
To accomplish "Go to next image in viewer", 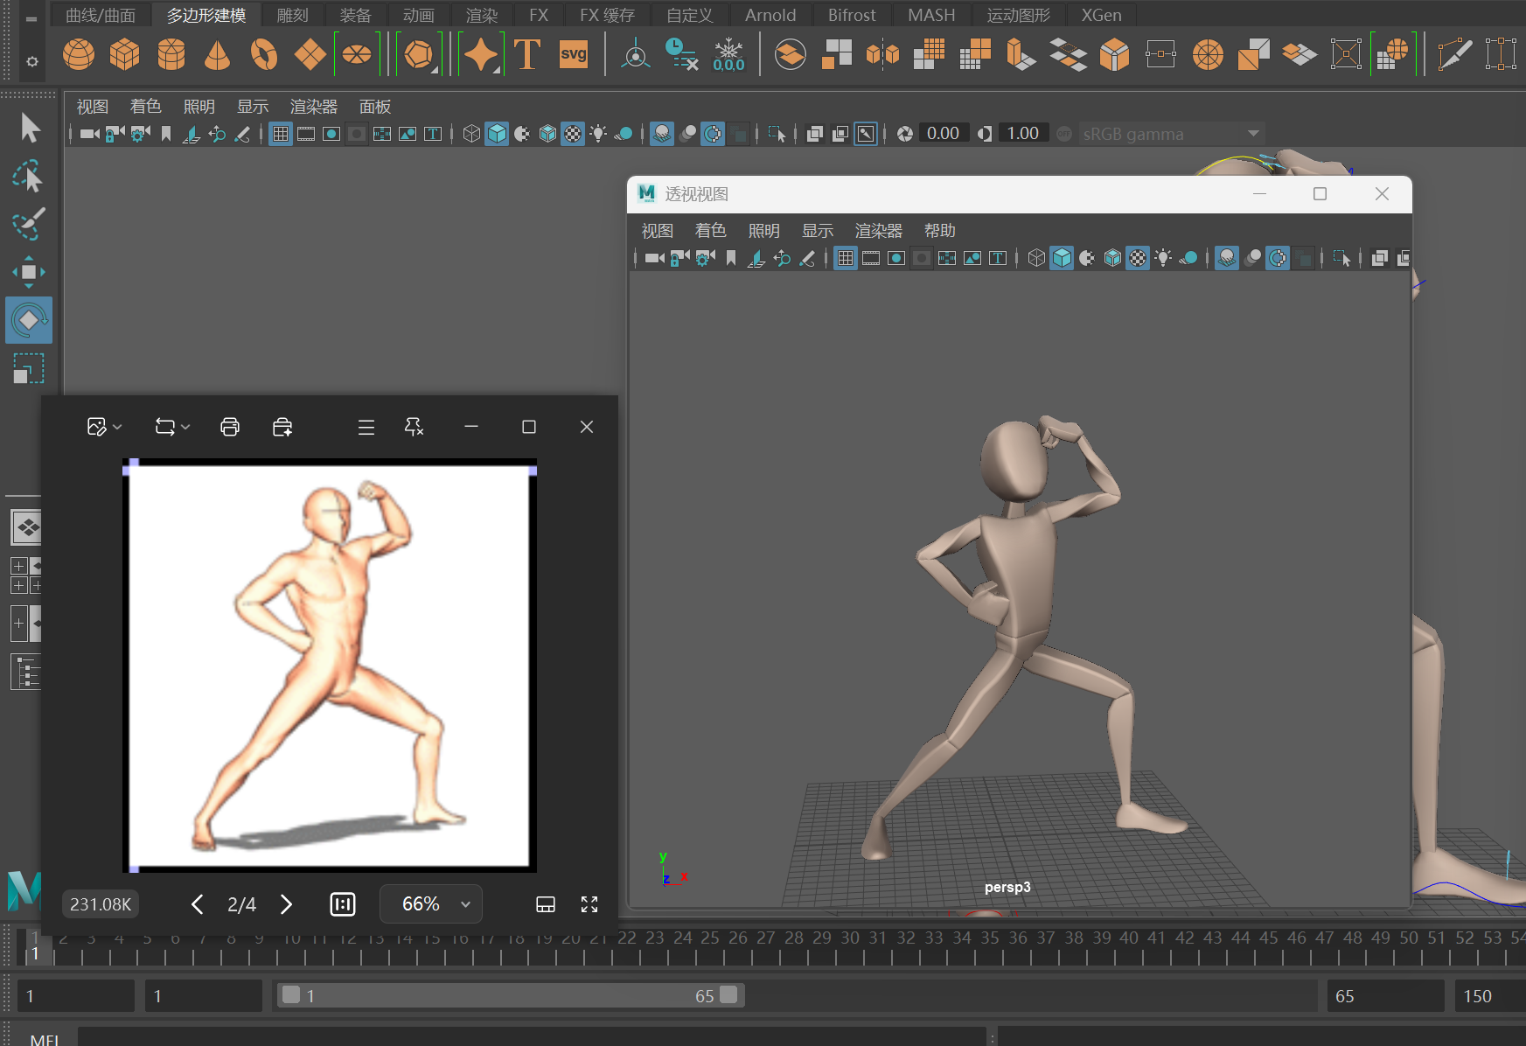I will [x=286, y=904].
